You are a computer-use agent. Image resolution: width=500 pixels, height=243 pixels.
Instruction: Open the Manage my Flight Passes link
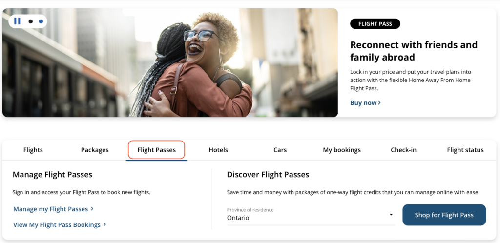[50, 209]
